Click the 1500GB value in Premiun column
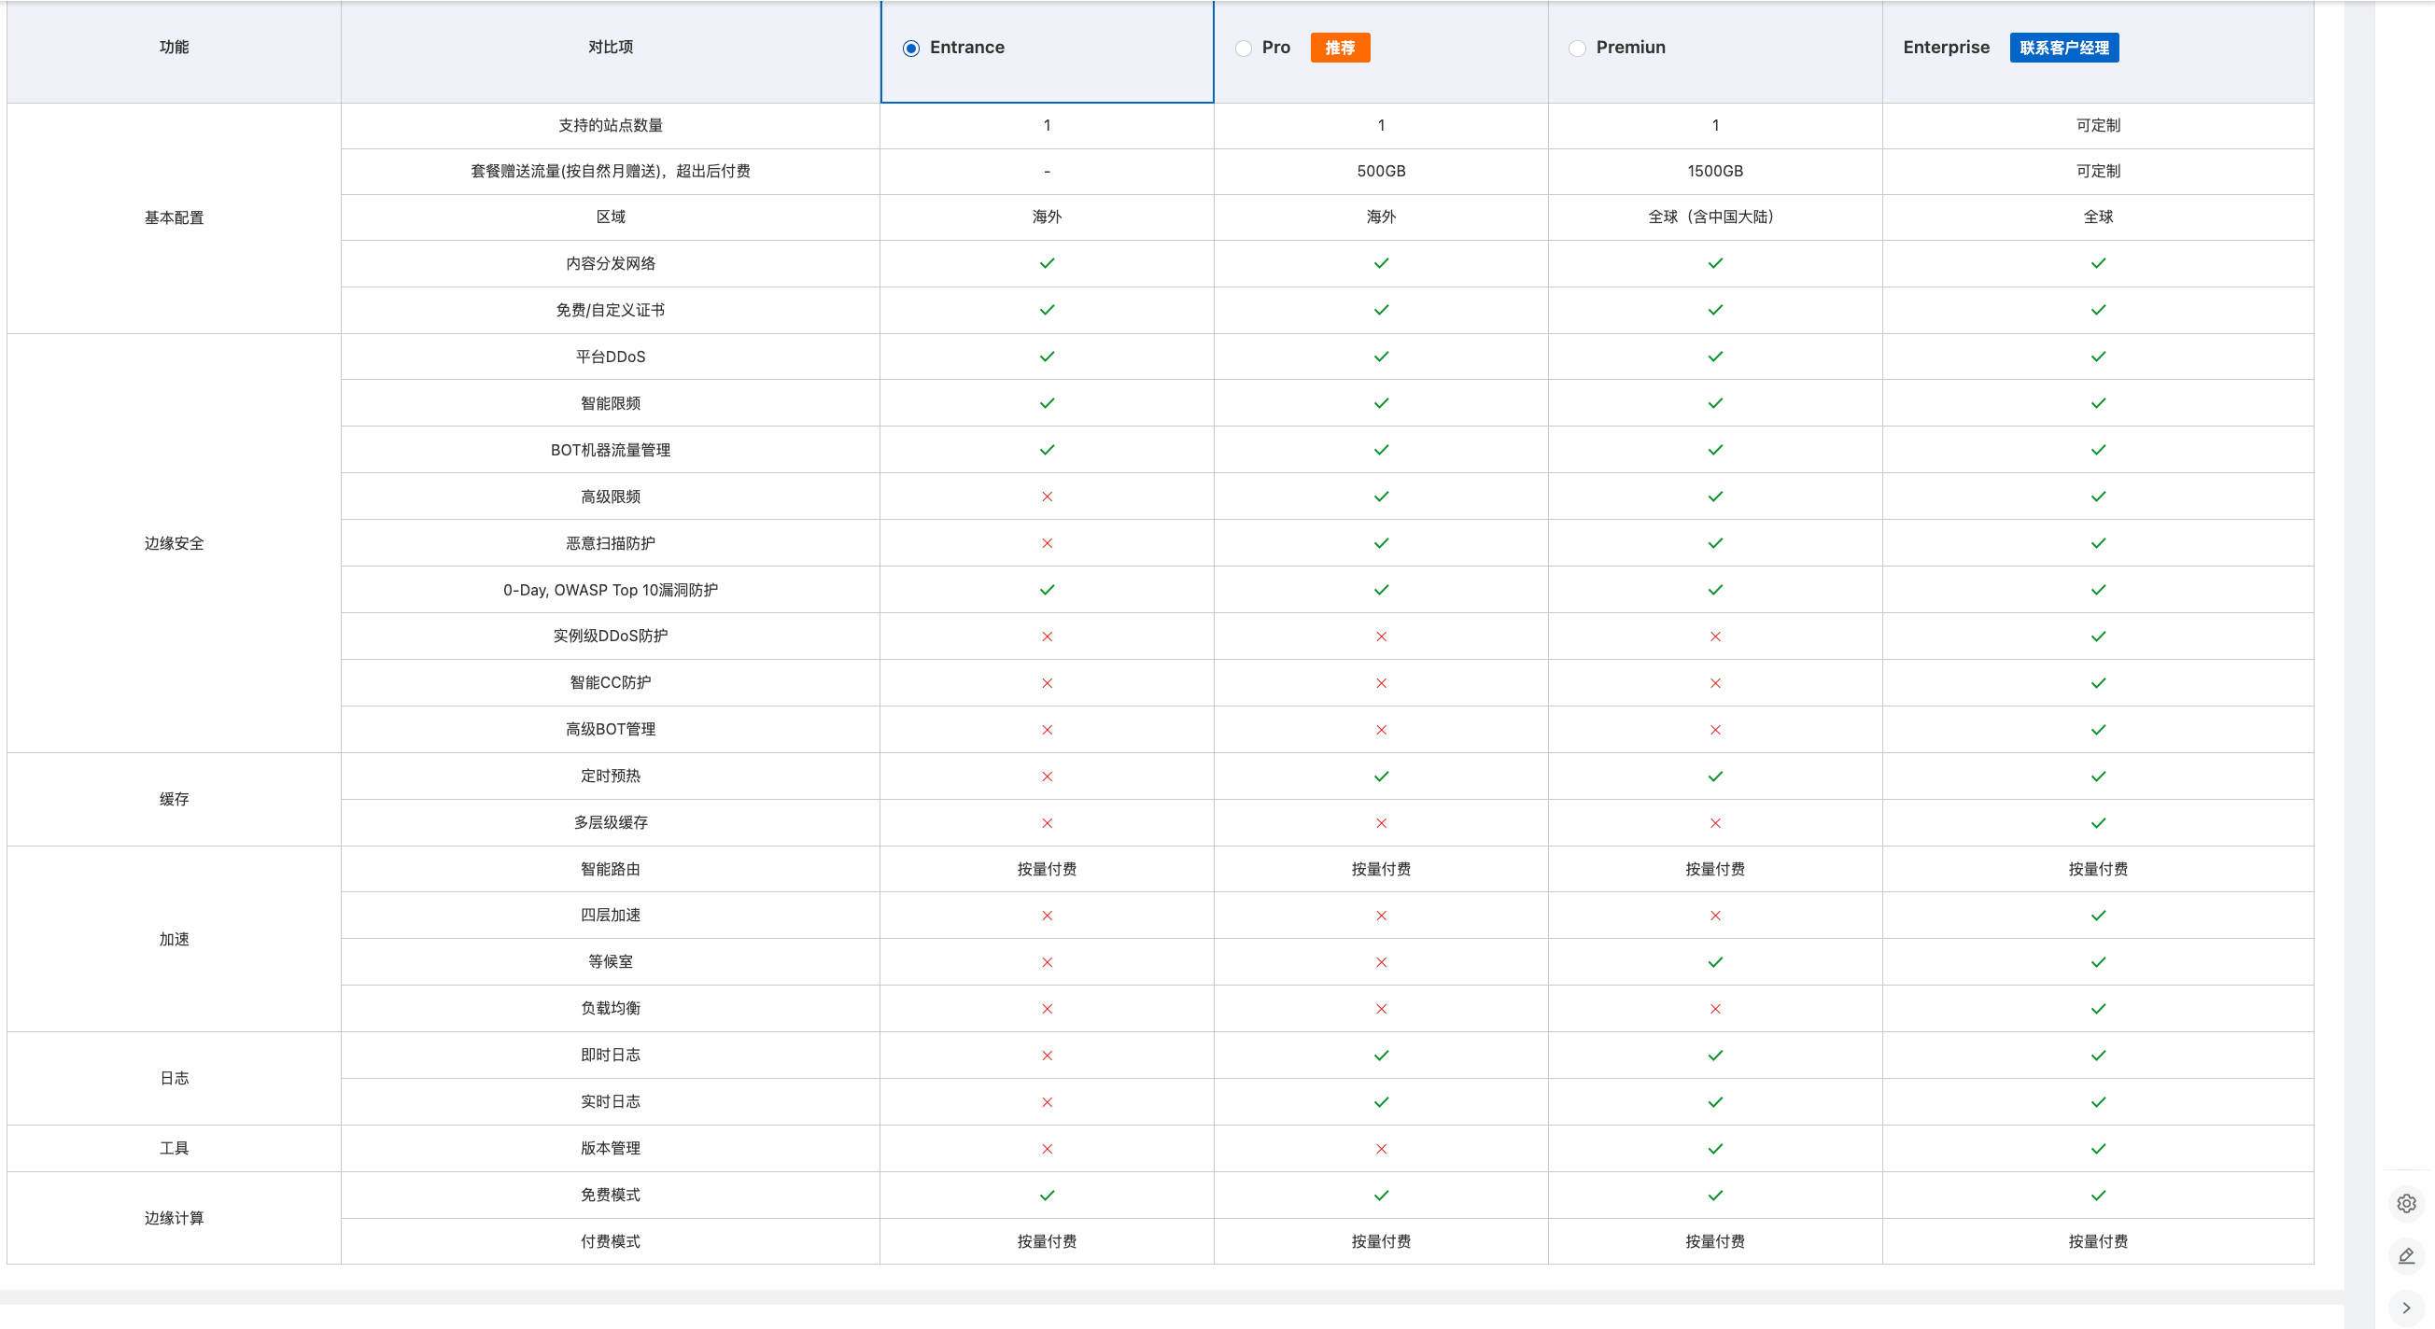 (1715, 171)
